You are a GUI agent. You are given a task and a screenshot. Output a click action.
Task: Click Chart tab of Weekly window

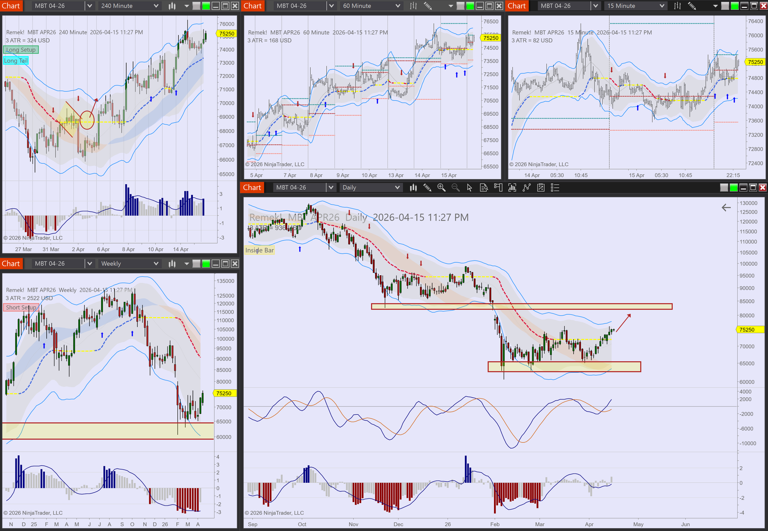(x=11, y=264)
